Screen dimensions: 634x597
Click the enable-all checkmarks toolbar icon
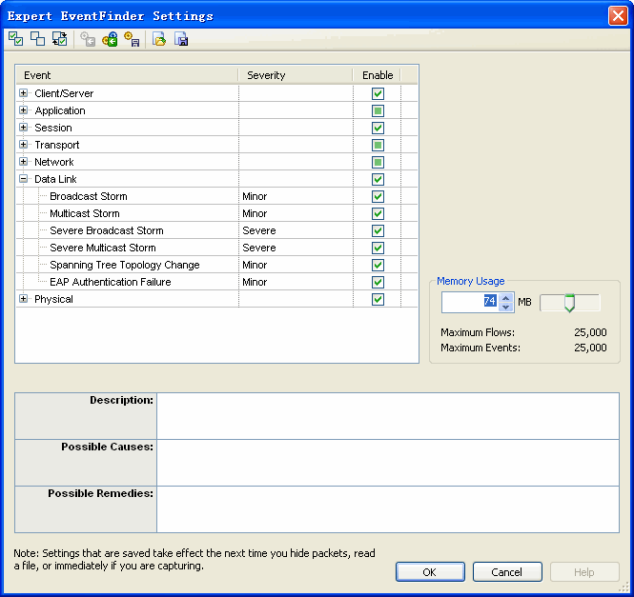coord(15,39)
